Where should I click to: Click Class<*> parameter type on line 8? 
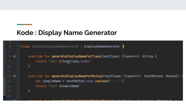(x=130, y=56)
